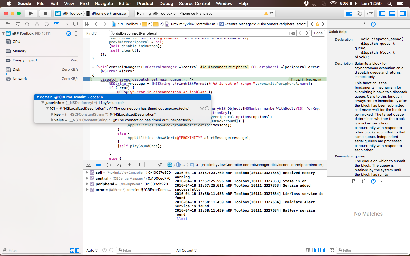Show the Standard editor
Screen dimensions: 410x256
[x=349, y=13]
